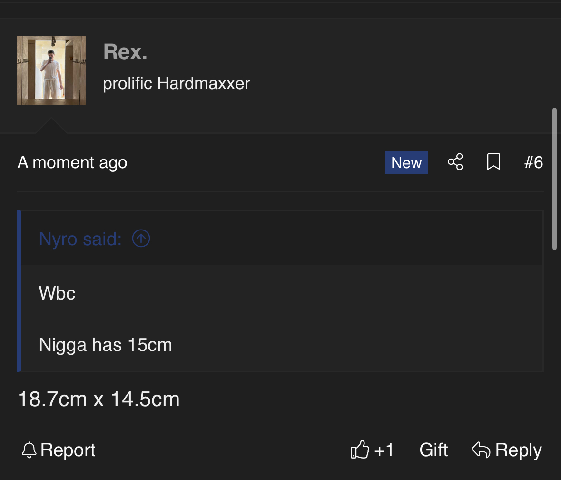561x480 pixels.
Task: Click the blue New badge
Action: click(406, 162)
